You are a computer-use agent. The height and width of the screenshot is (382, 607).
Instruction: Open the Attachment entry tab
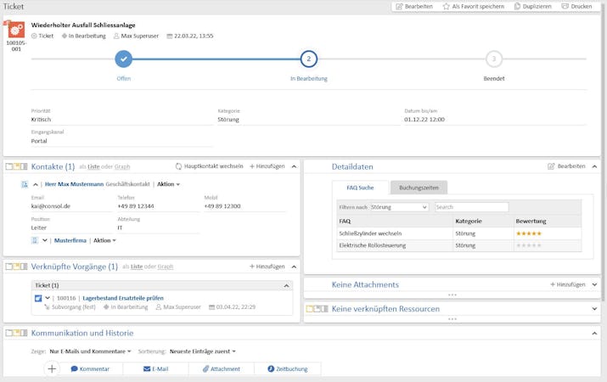(x=222, y=368)
